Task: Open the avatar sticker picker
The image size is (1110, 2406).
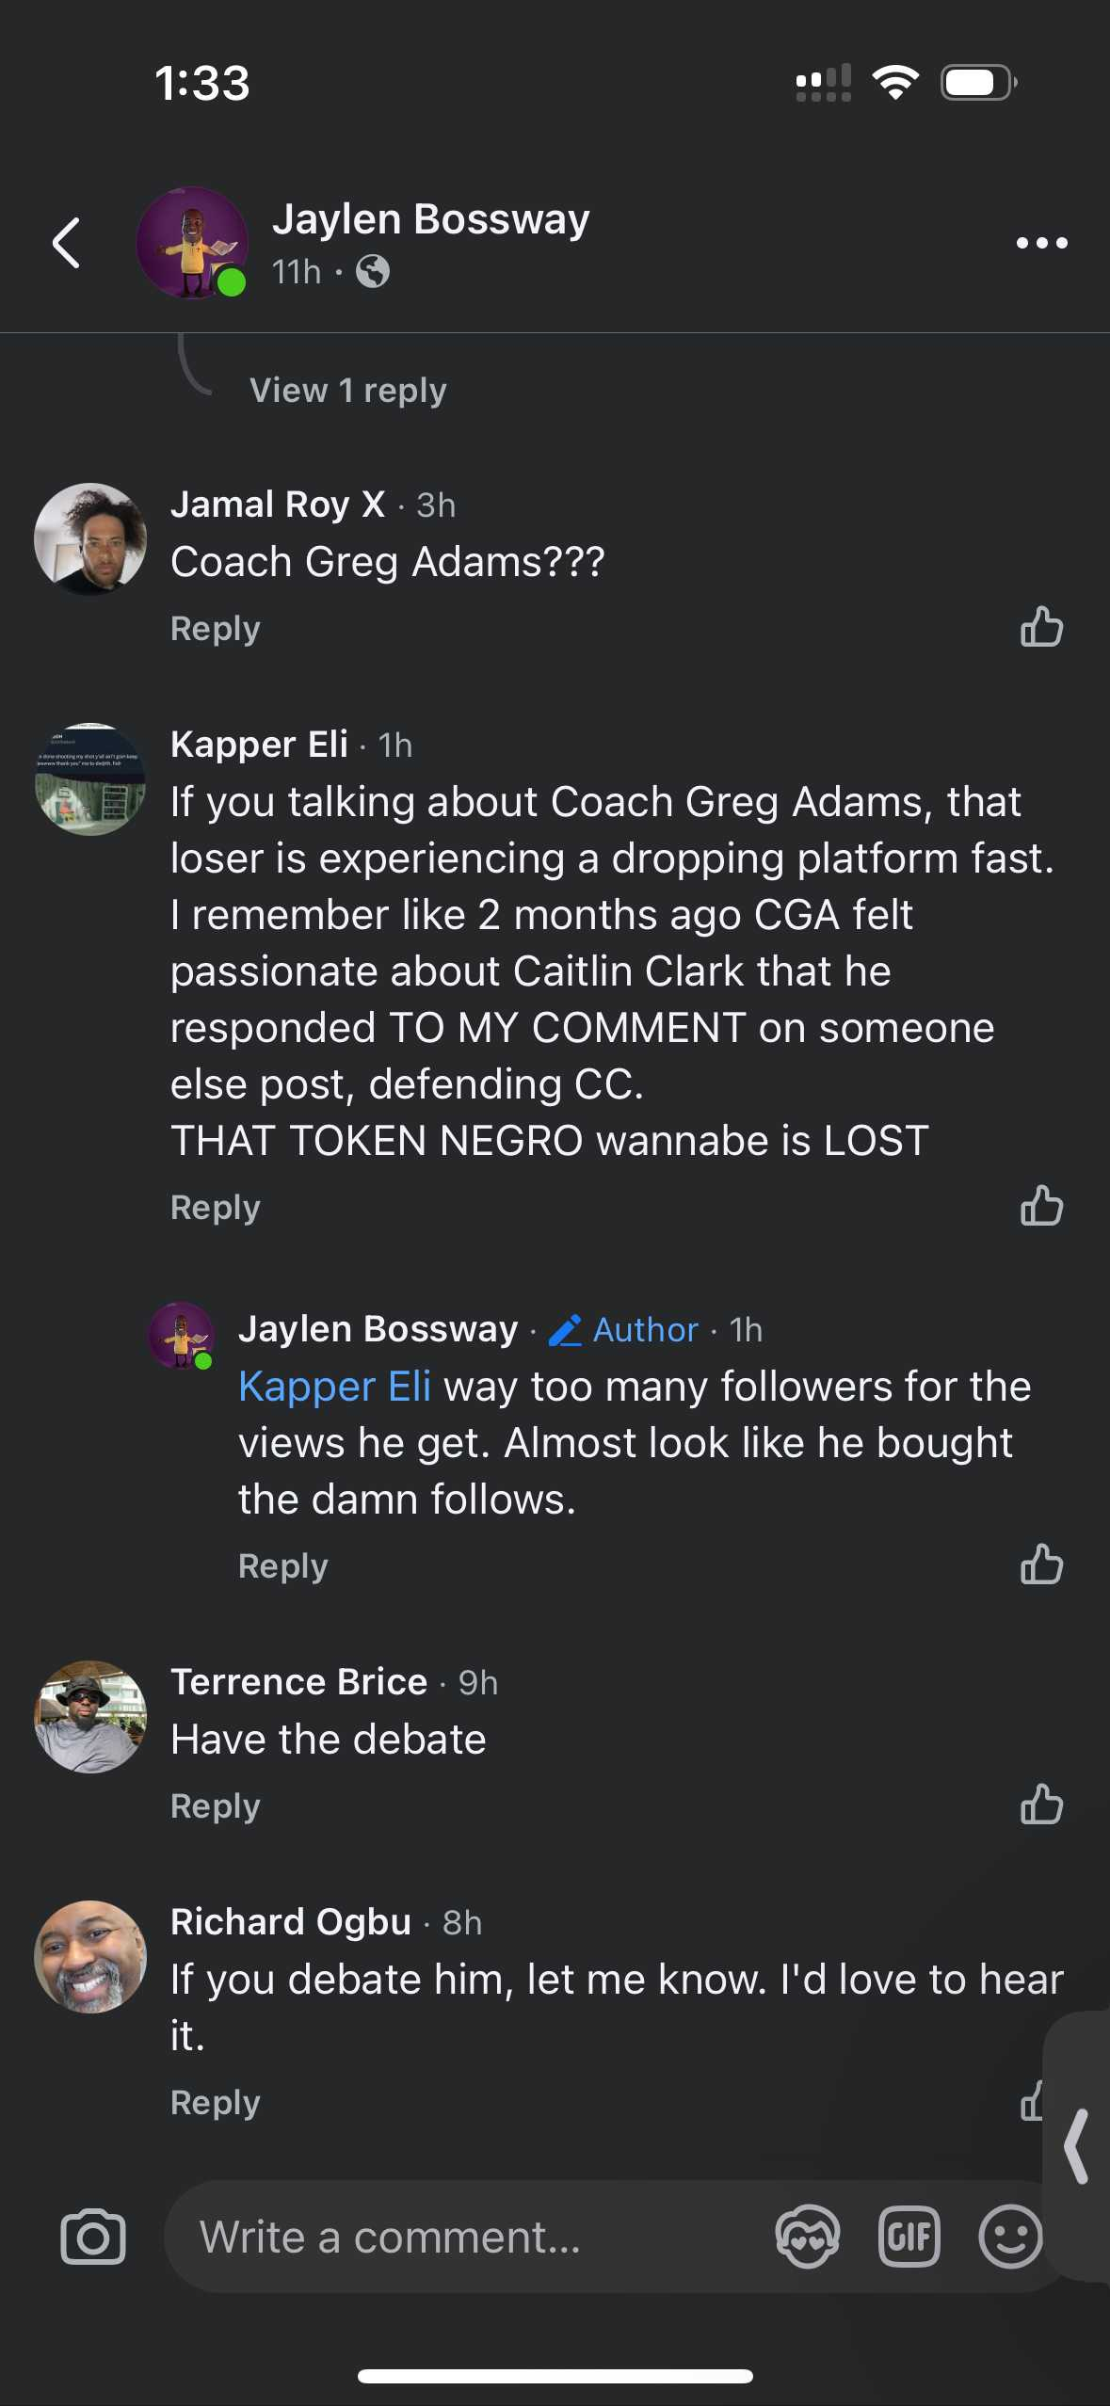Action: click(807, 2237)
